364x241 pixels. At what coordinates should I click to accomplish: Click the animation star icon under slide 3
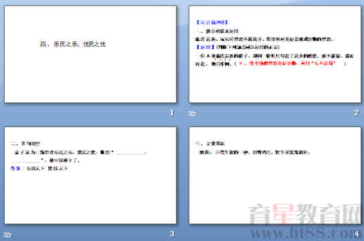tap(7, 234)
